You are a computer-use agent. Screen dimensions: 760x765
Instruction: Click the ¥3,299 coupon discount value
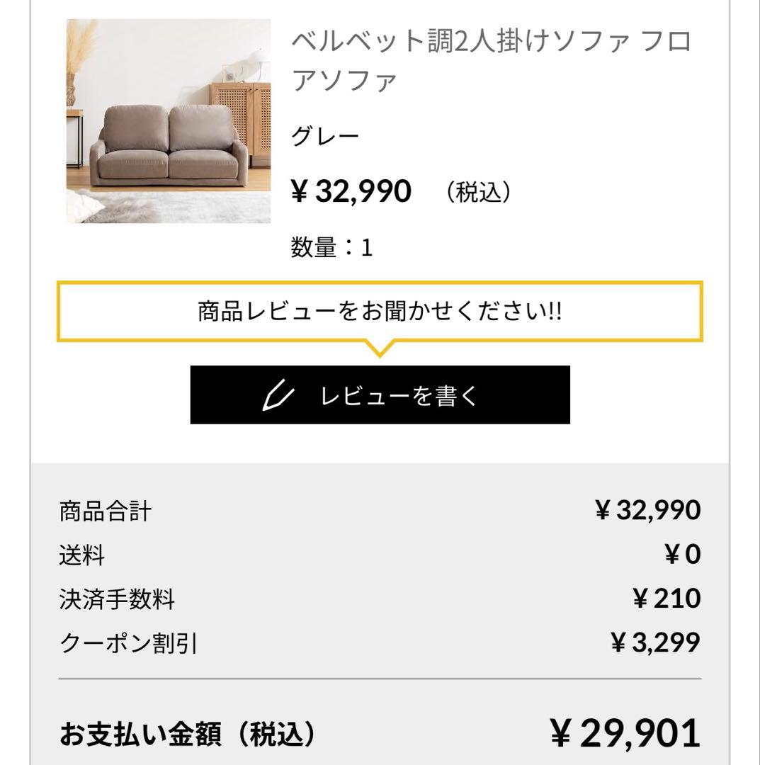[655, 643]
